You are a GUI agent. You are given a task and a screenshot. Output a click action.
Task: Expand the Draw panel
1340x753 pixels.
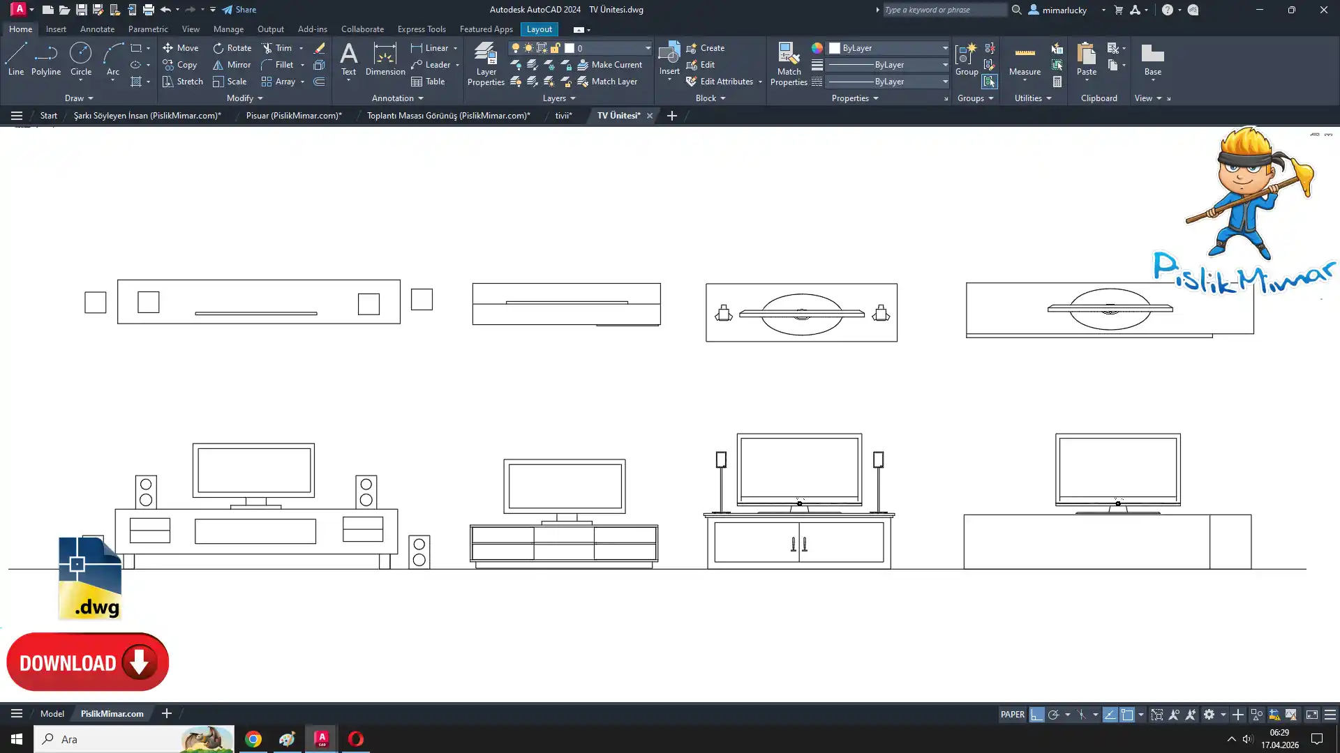(x=79, y=98)
